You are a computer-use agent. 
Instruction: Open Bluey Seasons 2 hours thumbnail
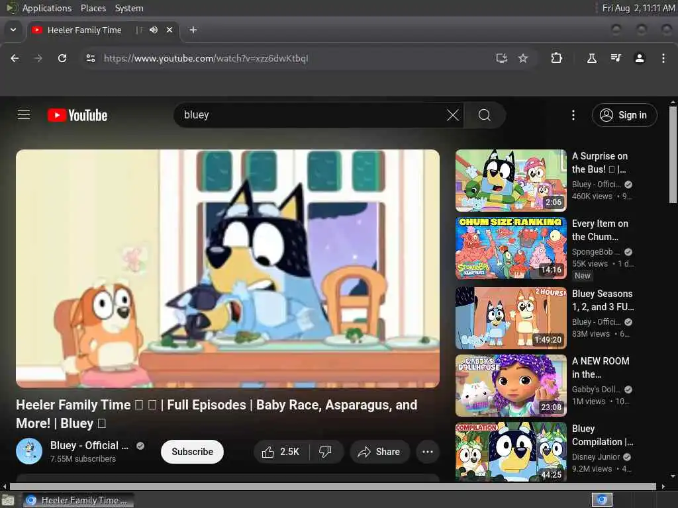pyautogui.click(x=510, y=318)
